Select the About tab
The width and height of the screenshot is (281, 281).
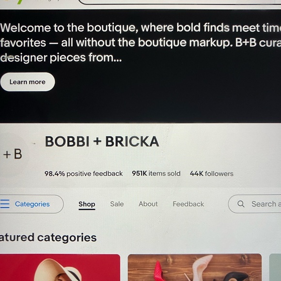(148, 204)
